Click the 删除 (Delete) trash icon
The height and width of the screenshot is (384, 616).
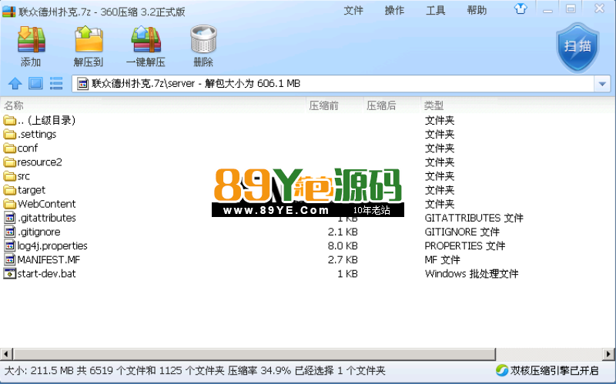pyautogui.click(x=203, y=39)
